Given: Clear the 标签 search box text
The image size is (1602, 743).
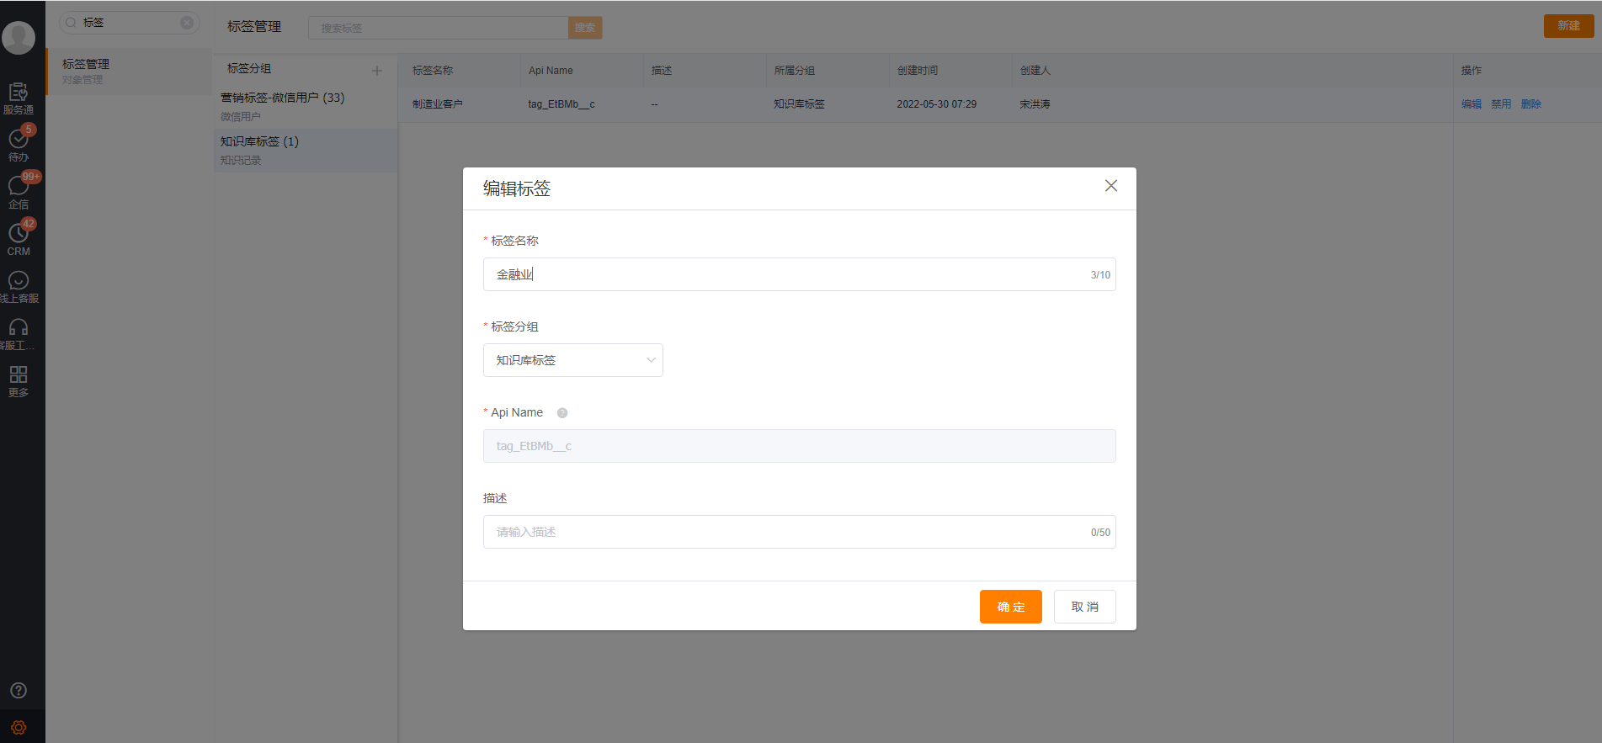Looking at the screenshot, I should point(187,23).
